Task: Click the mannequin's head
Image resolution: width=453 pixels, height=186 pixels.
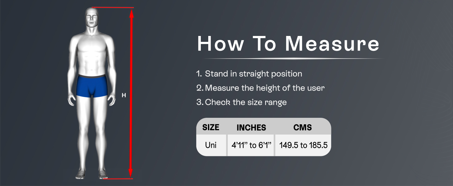Action: click(91, 19)
